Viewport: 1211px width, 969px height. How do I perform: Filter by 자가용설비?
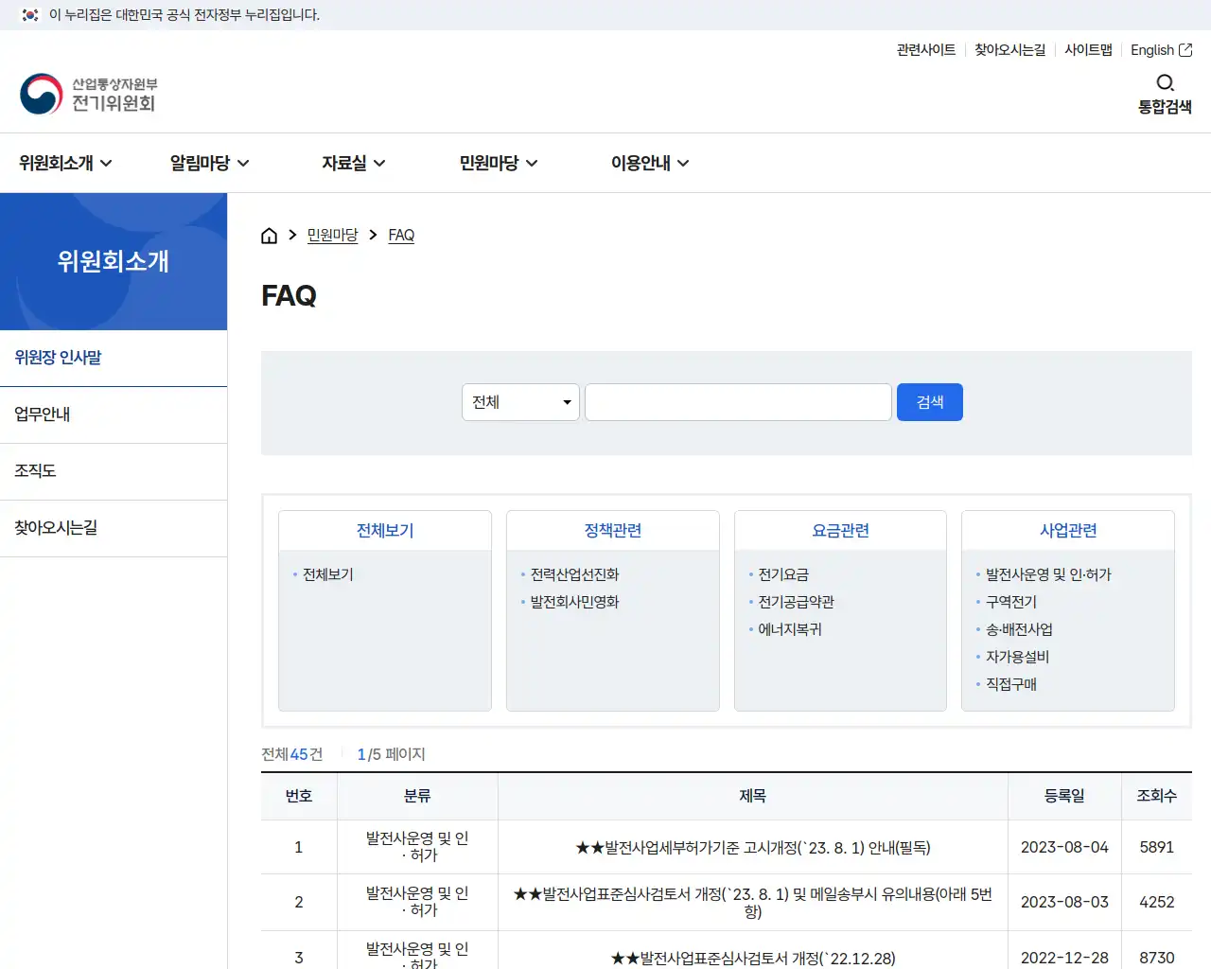(x=1017, y=657)
